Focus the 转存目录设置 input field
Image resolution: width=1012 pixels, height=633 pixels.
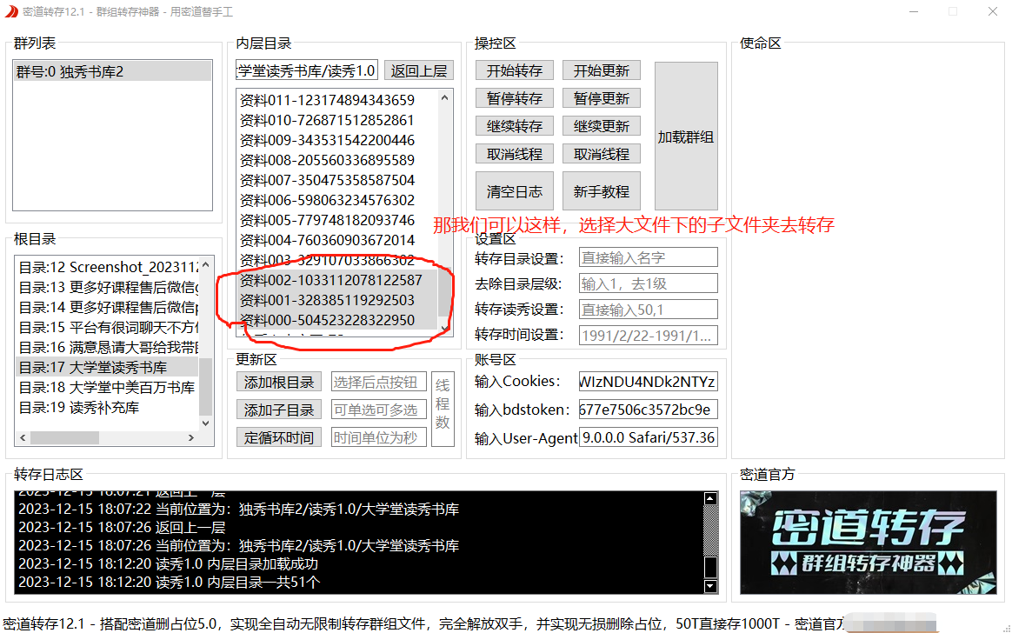point(648,257)
